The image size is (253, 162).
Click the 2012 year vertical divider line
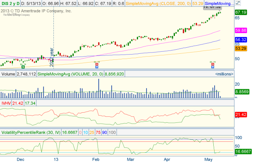coord(53,40)
